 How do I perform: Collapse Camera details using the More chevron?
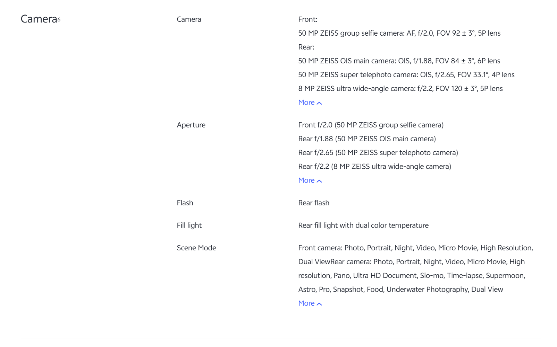pos(319,103)
